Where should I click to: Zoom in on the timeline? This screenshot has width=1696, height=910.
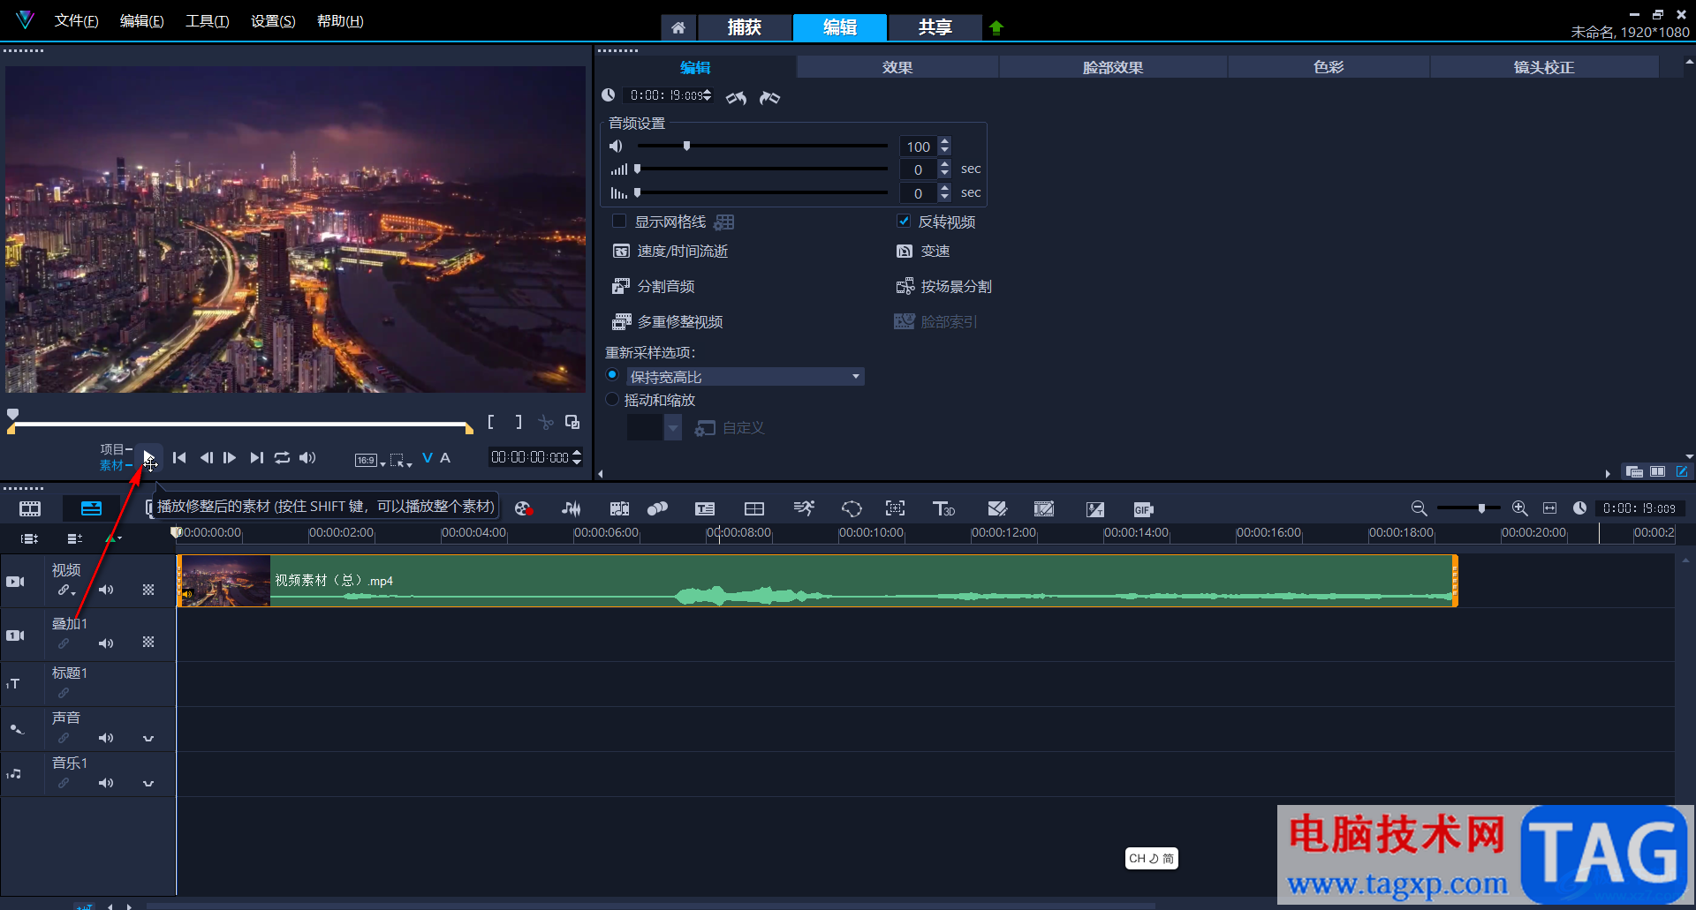pos(1519,508)
